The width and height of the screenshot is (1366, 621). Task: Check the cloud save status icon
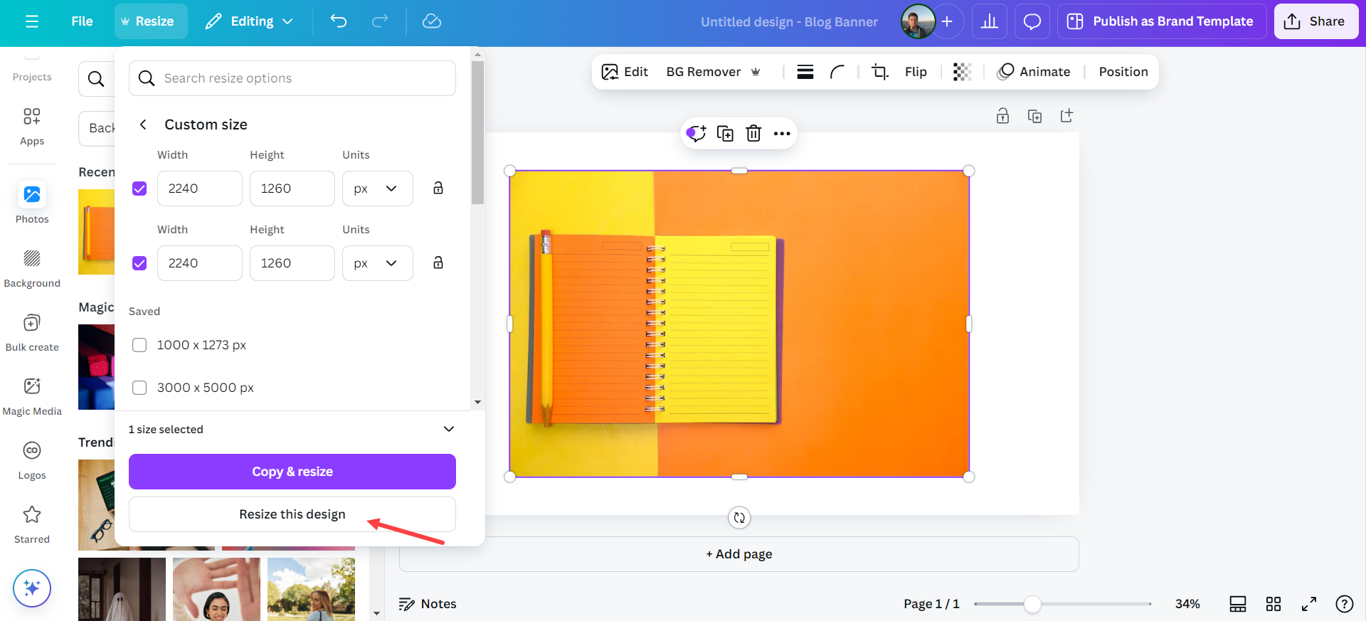[x=432, y=21]
